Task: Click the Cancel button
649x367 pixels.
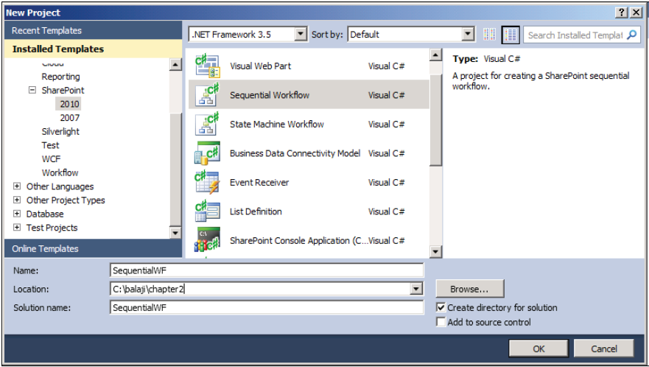Action: click(604, 349)
